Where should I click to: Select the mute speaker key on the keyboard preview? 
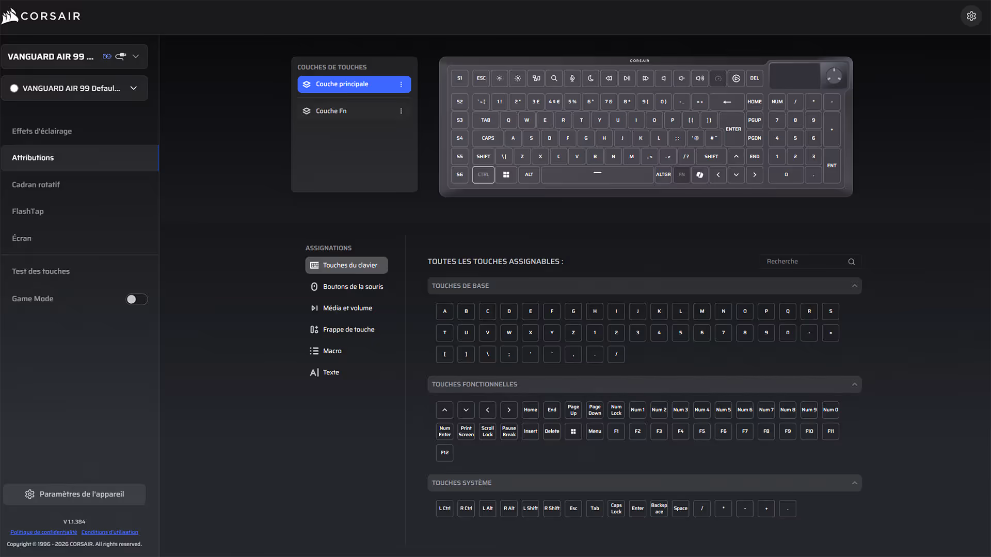[x=663, y=78]
